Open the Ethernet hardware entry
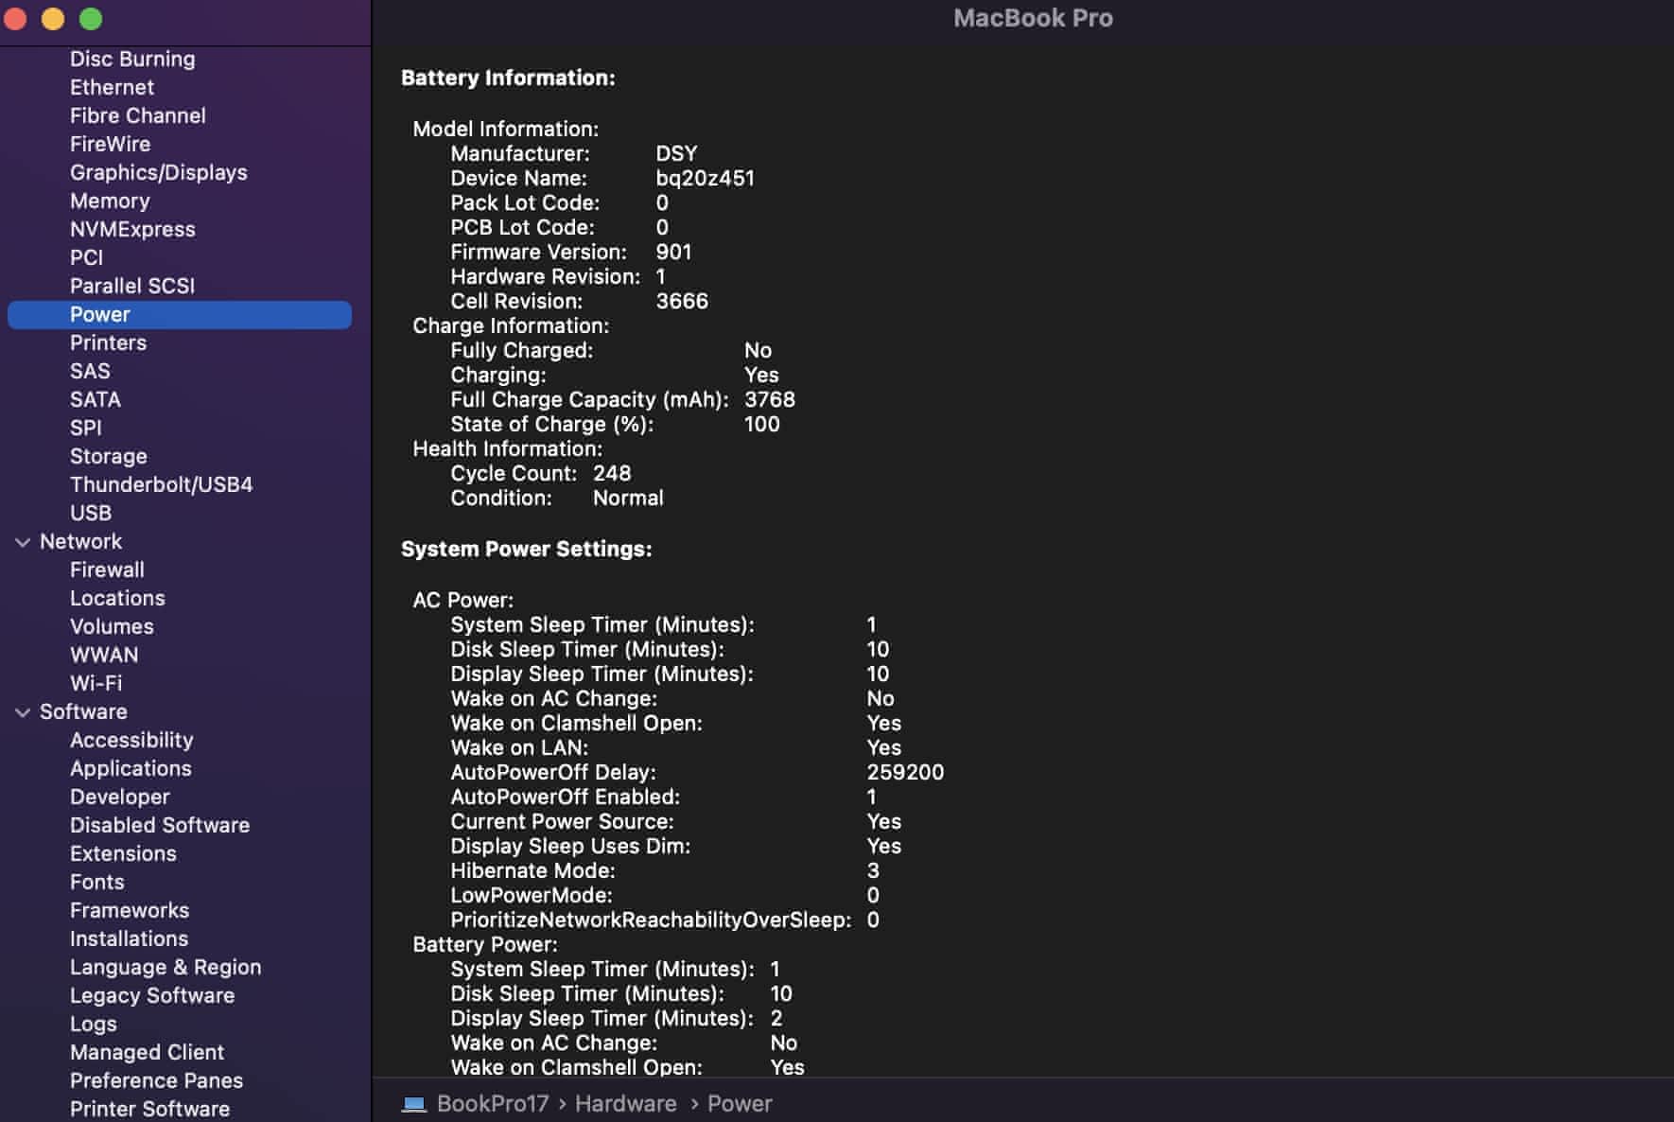1674x1122 pixels. pos(112,87)
